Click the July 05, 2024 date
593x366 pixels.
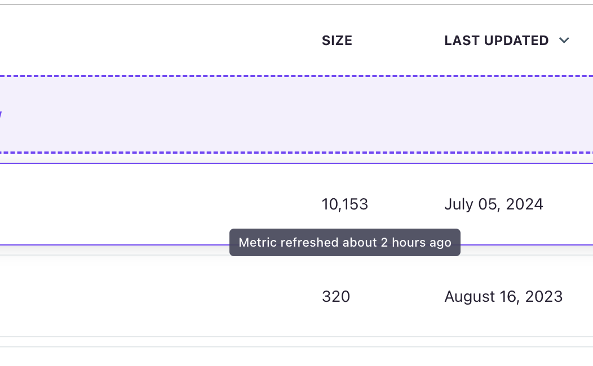click(494, 204)
